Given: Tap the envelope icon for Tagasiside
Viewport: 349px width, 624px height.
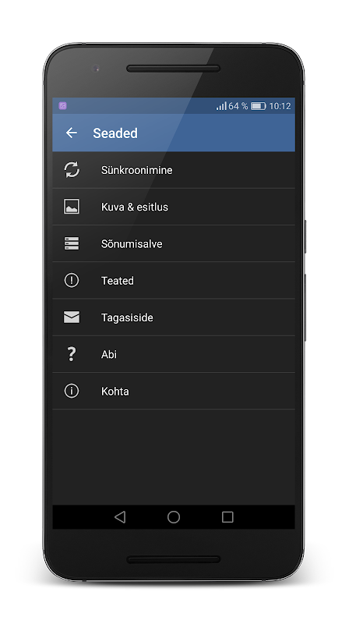Looking at the screenshot, I should click(72, 317).
